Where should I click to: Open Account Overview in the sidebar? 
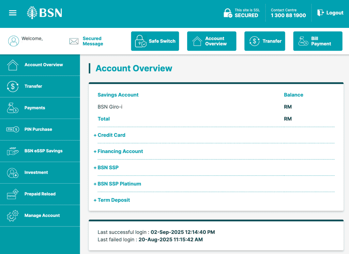tap(40, 65)
